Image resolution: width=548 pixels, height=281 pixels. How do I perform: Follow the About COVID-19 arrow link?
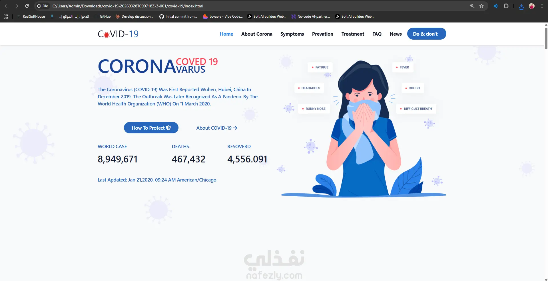217,128
